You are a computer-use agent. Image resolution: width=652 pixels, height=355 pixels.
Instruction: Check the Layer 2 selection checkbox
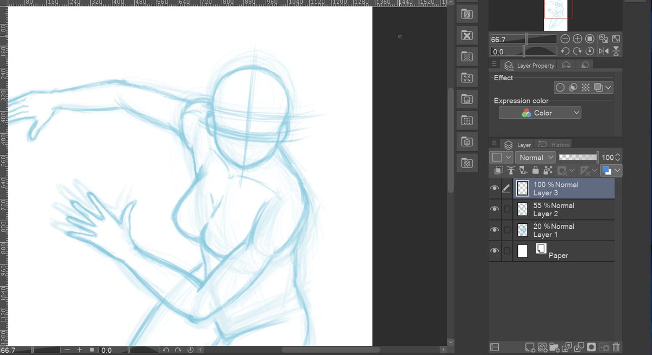tap(507, 209)
